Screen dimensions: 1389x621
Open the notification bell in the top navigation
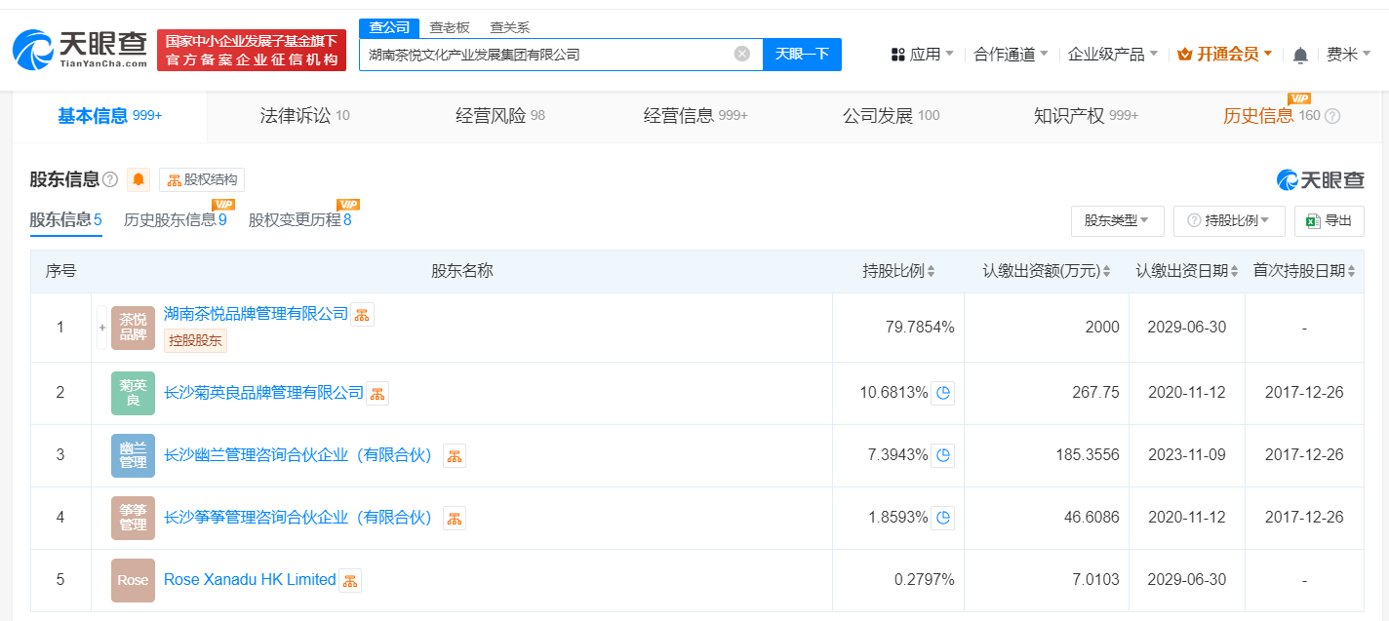click(1298, 56)
